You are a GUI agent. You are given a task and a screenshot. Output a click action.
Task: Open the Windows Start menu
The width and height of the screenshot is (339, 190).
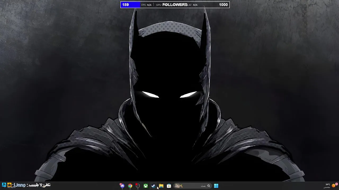[216, 186]
